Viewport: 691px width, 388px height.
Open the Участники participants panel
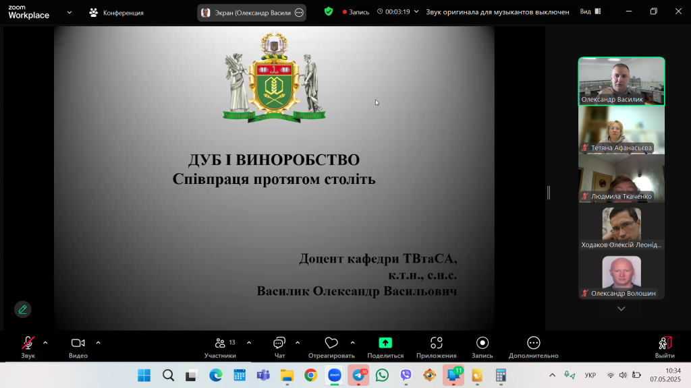pyautogui.click(x=220, y=347)
